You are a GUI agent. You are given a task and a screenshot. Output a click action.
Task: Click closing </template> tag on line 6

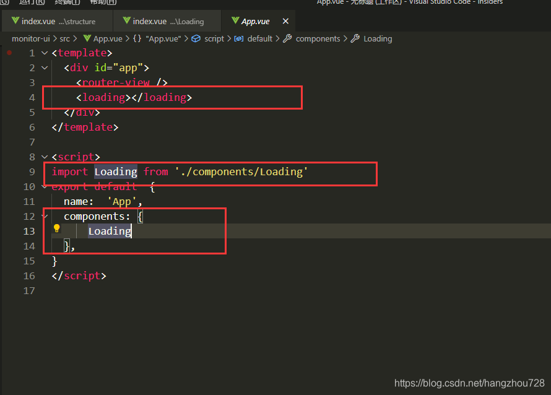click(85, 127)
